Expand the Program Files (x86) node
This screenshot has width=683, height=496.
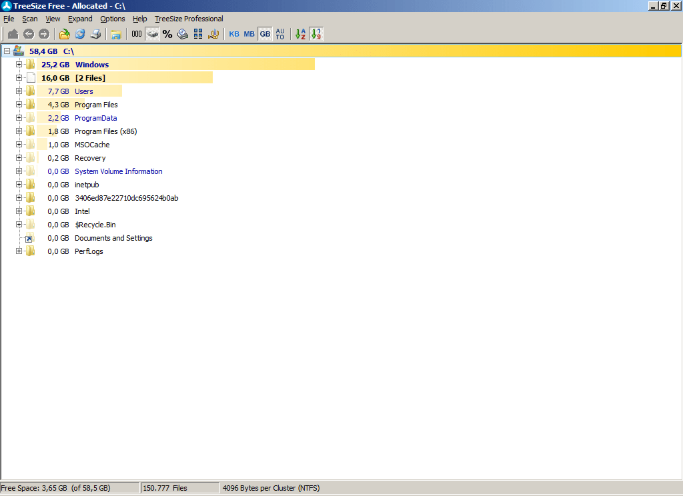19,131
